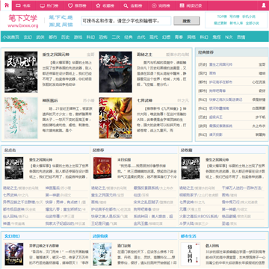The width and height of the screenshot is (269, 269).
Task: Select the 幻想 category in teal menu
Action: (x=166, y=37)
